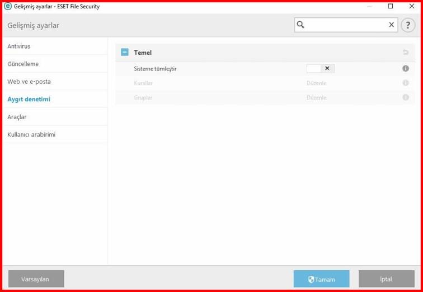423x292 pixels.
Task: Show info icon for Gruplar row
Action: [406, 97]
